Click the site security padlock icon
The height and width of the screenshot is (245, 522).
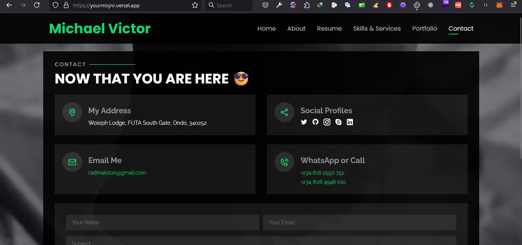tap(66, 5)
